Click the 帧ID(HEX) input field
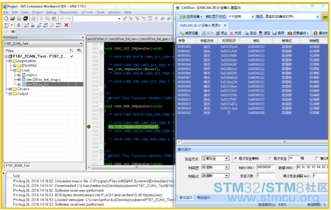 (x=266, y=167)
